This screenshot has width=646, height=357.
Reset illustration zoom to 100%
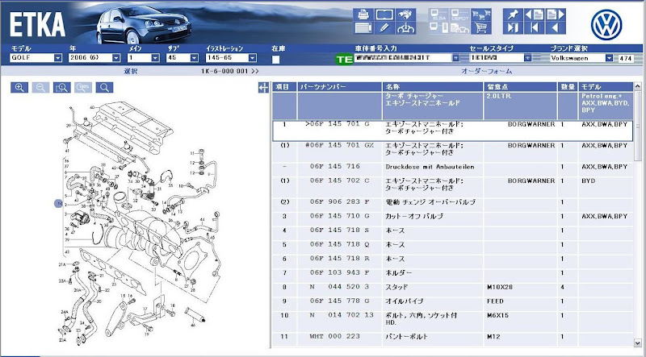coord(83,87)
